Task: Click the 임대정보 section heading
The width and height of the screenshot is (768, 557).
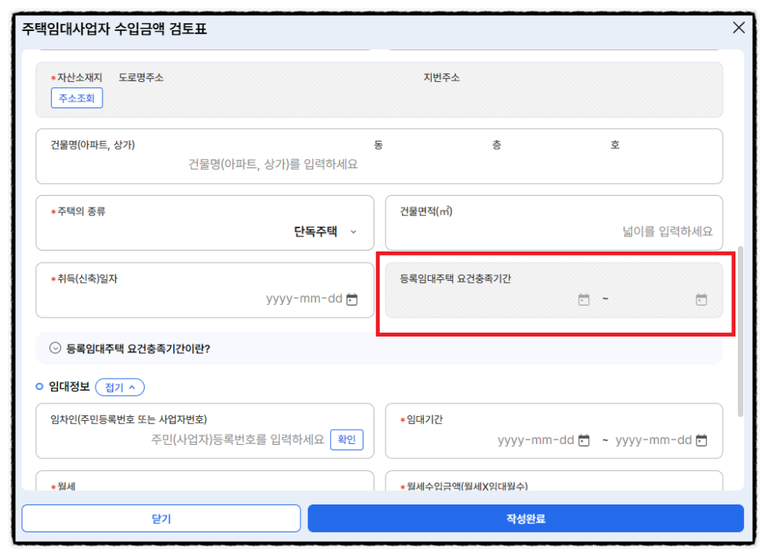Action: 69,387
